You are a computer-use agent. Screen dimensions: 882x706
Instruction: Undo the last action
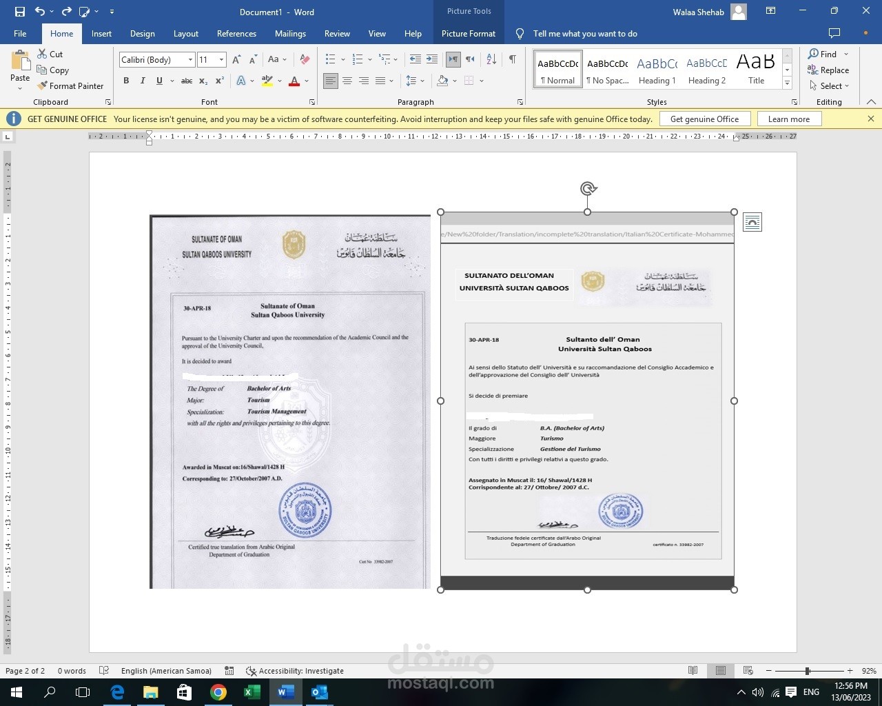point(40,12)
